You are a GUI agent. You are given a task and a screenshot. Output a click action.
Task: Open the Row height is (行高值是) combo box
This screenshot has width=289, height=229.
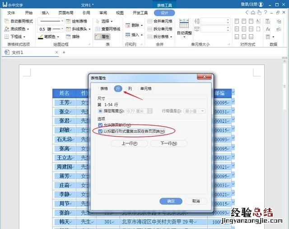pyautogui.click(x=195, y=111)
